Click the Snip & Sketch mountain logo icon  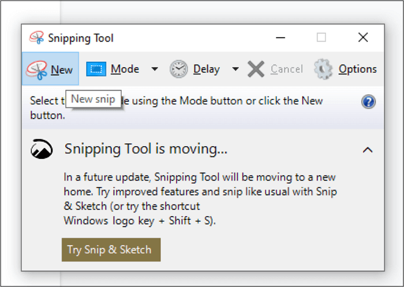coord(40,150)
